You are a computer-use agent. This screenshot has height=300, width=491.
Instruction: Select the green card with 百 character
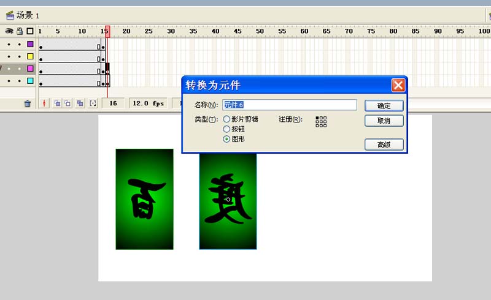pos(144,199)
